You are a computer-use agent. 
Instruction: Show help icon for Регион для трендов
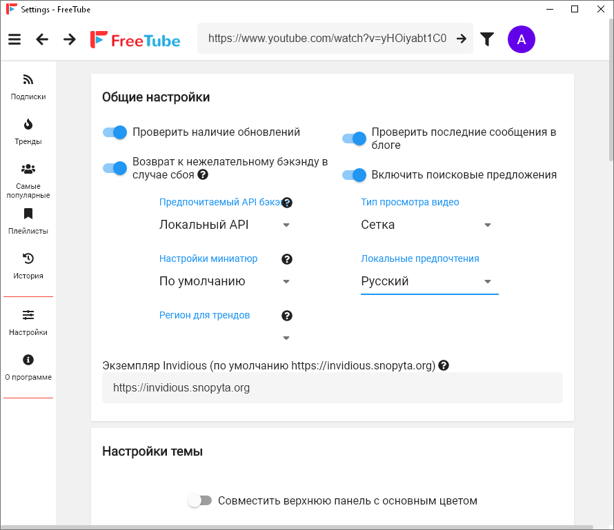point(287,316)
